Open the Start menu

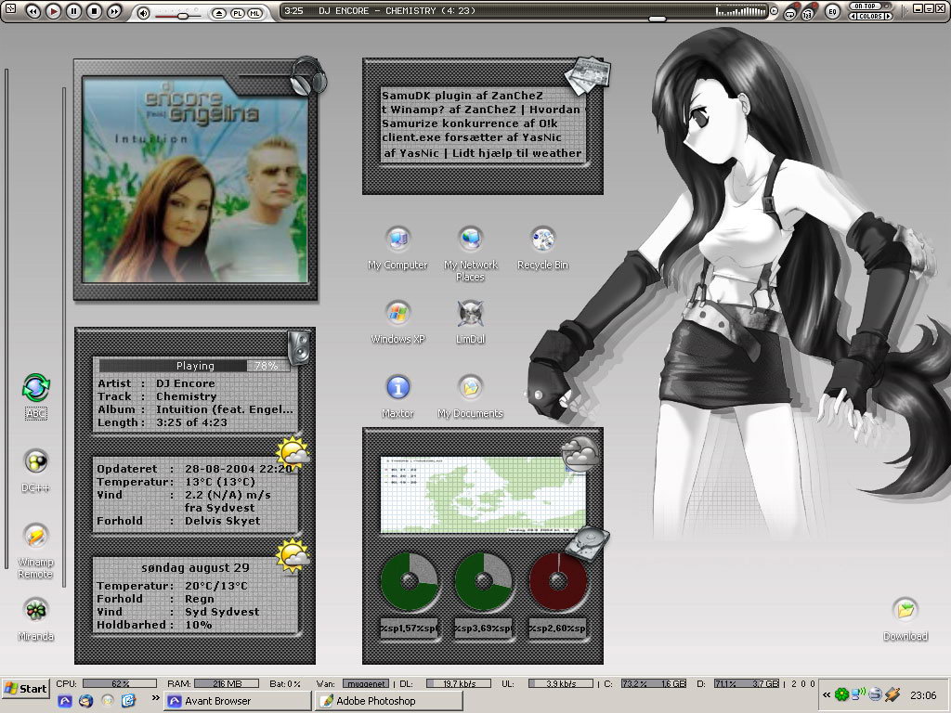(25, 689)
